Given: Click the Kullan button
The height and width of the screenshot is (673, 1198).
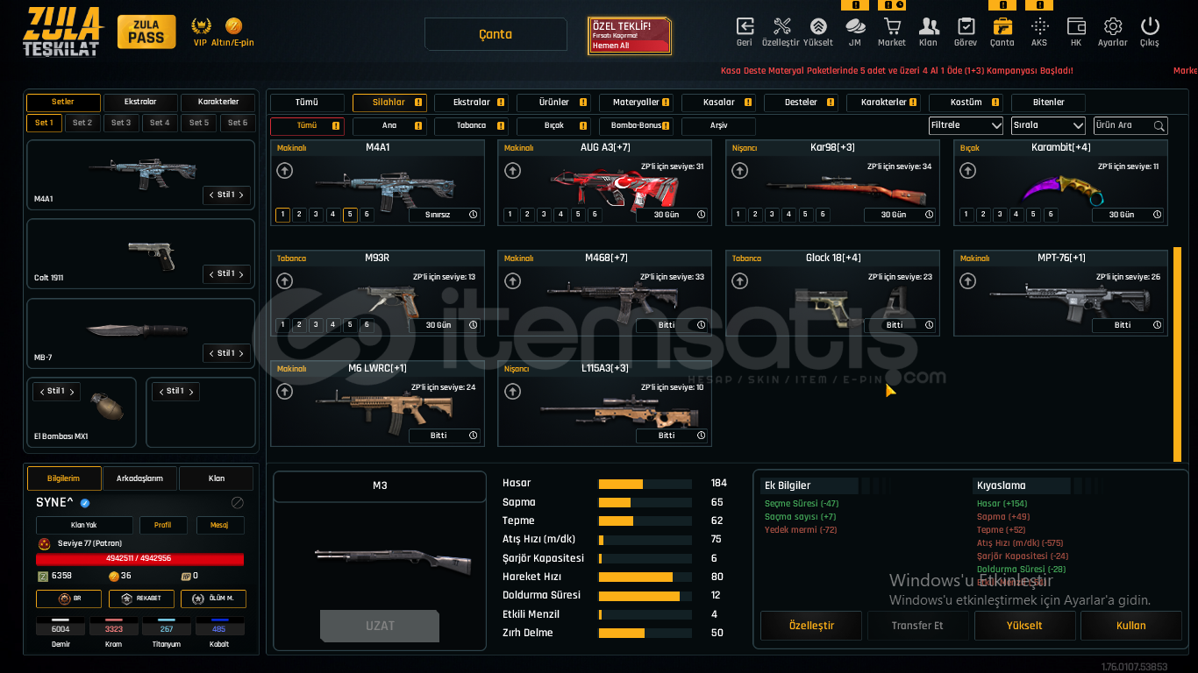Looking at the screenshot, I should click(1130, 626).
